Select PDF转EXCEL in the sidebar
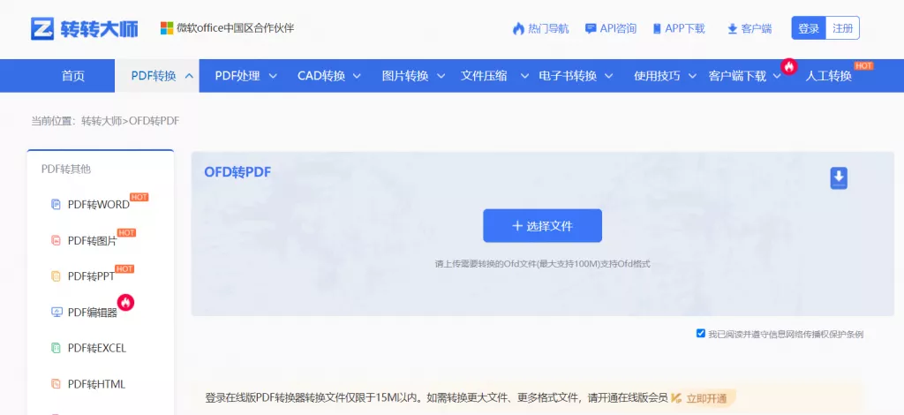904x415 pixels. click(97, 348)
